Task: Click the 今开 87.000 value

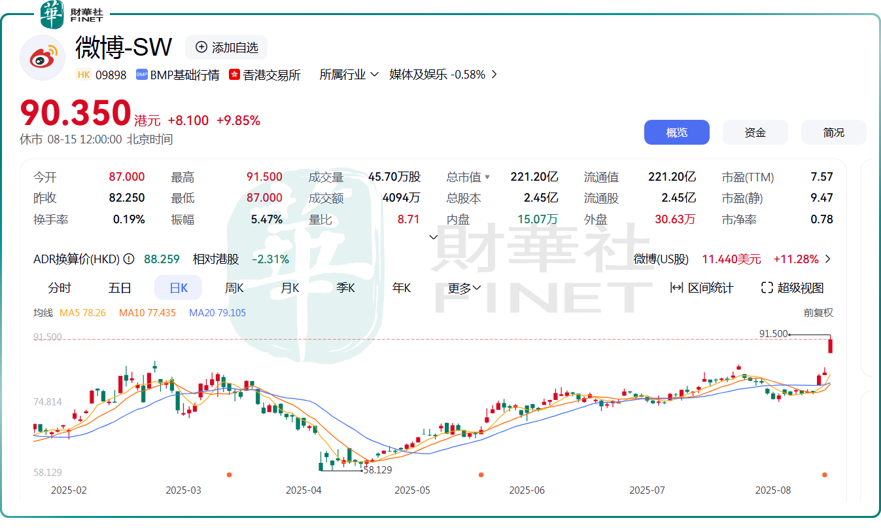Action: point(127,177)
